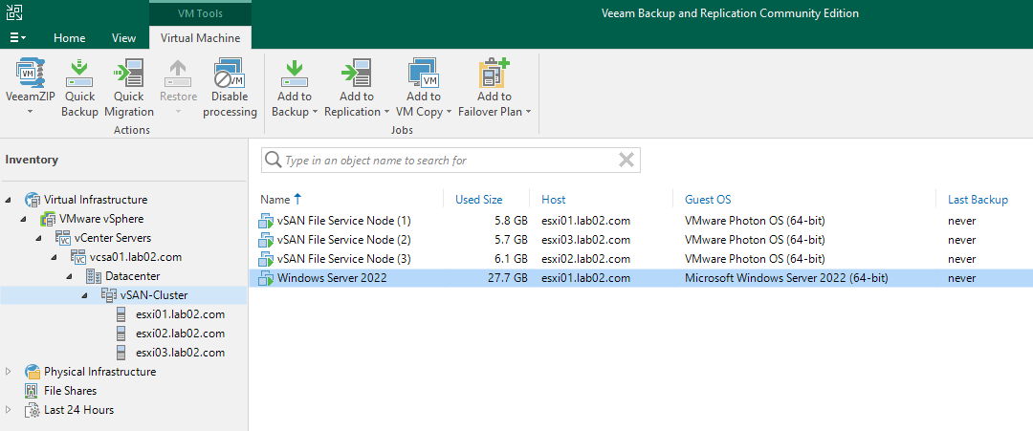Sort by Last Backup column
This screenshot has height=431, width=1033.
pos(978,200)
